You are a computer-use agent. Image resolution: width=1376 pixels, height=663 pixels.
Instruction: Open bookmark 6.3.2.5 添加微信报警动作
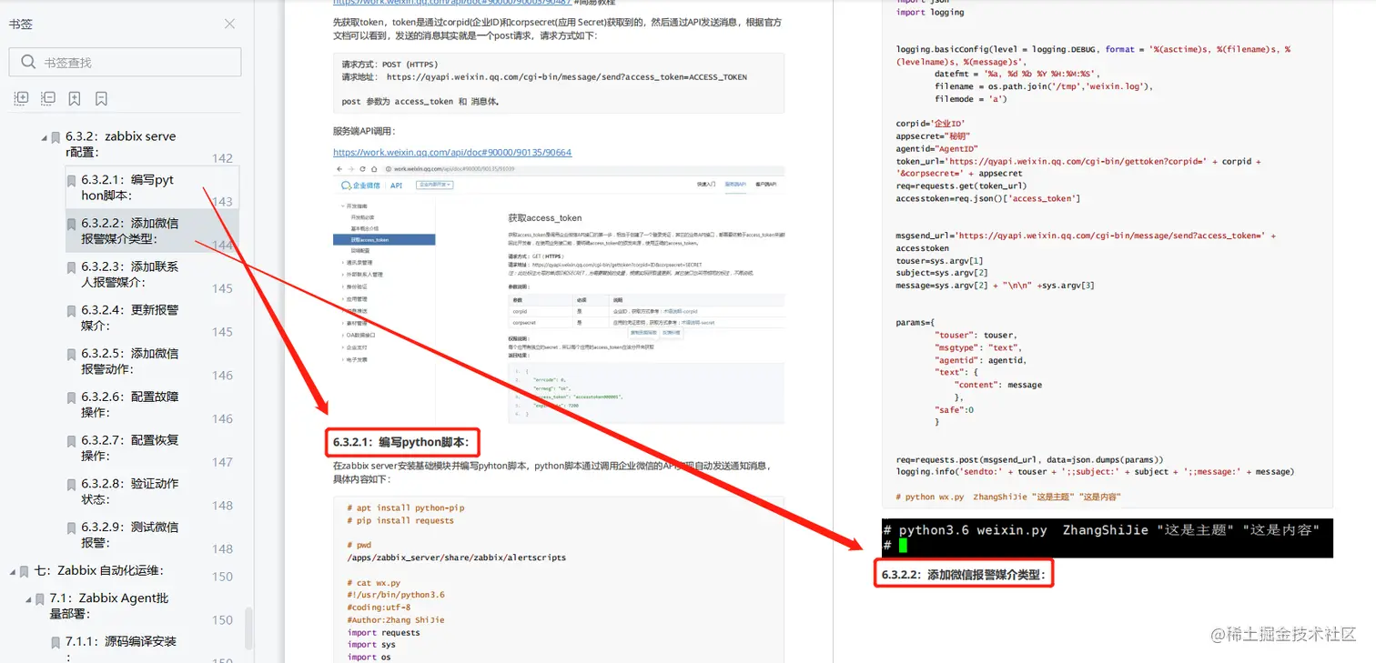[x=130, y=361]
